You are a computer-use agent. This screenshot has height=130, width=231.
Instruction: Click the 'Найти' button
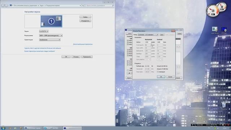[85, 17]
